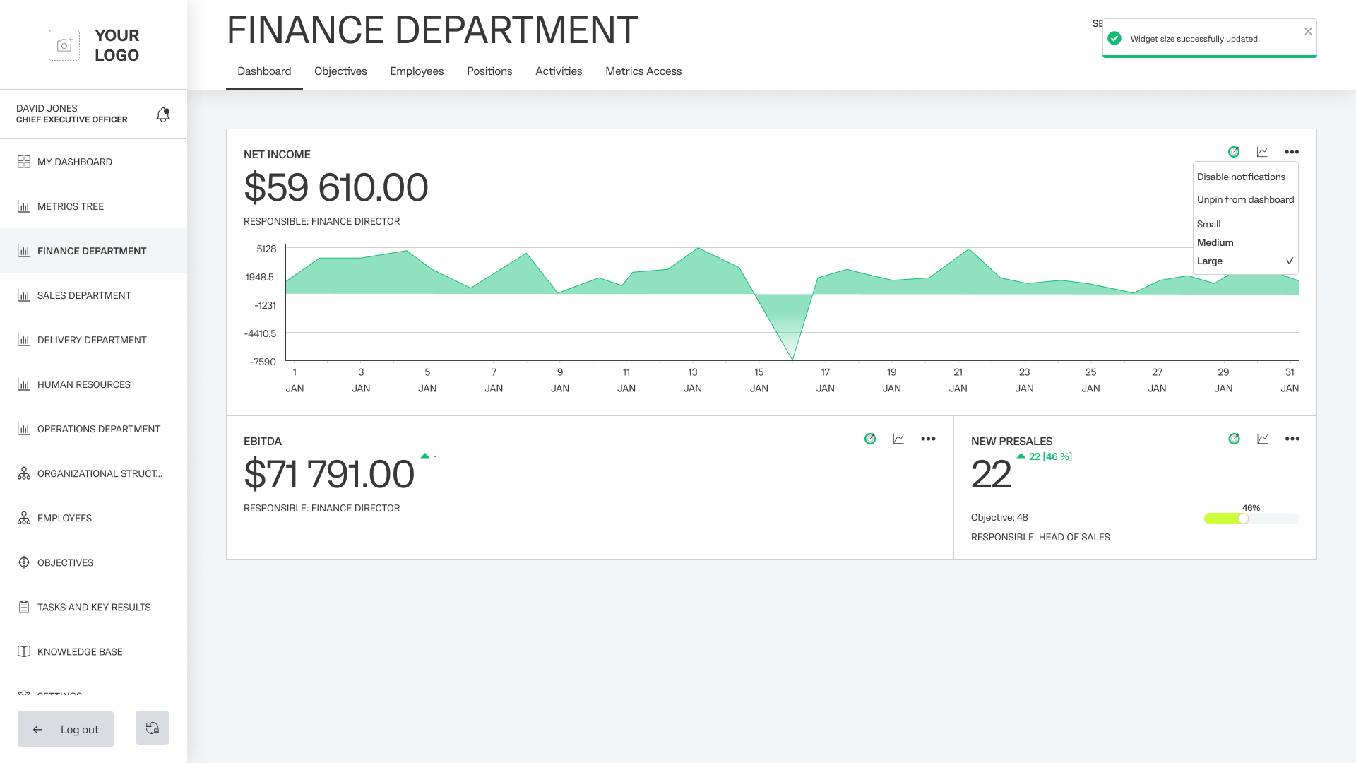Click the logo upload camera icon

pos(64,45)
